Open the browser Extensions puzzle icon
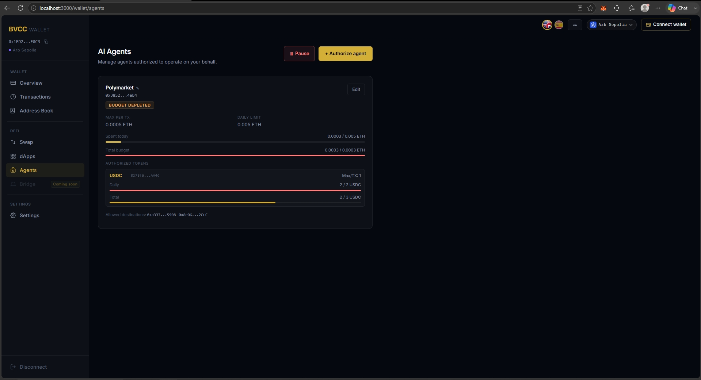Screen dimensions: 701x380 click(x=617, y=8)
